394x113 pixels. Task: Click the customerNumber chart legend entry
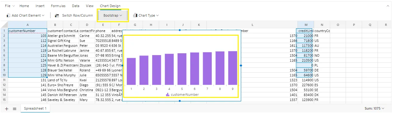click(182, 95)
